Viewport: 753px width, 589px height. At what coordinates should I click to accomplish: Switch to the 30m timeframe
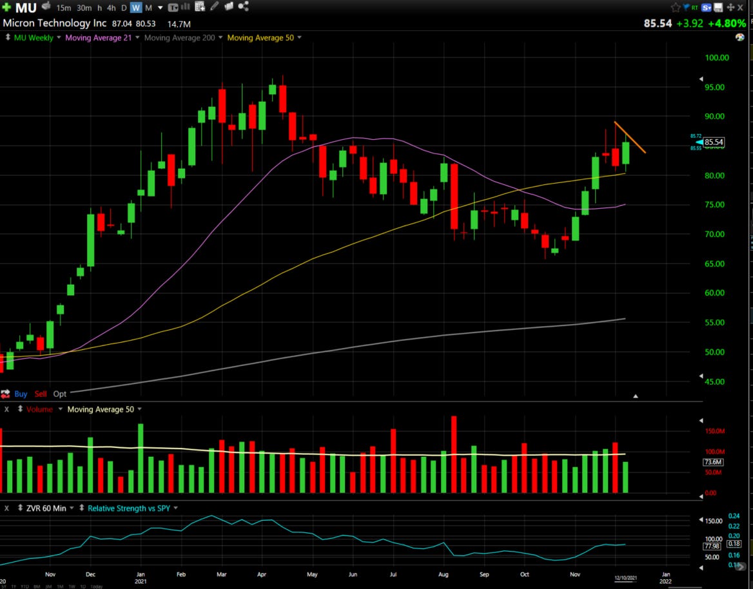coord(84,8)
